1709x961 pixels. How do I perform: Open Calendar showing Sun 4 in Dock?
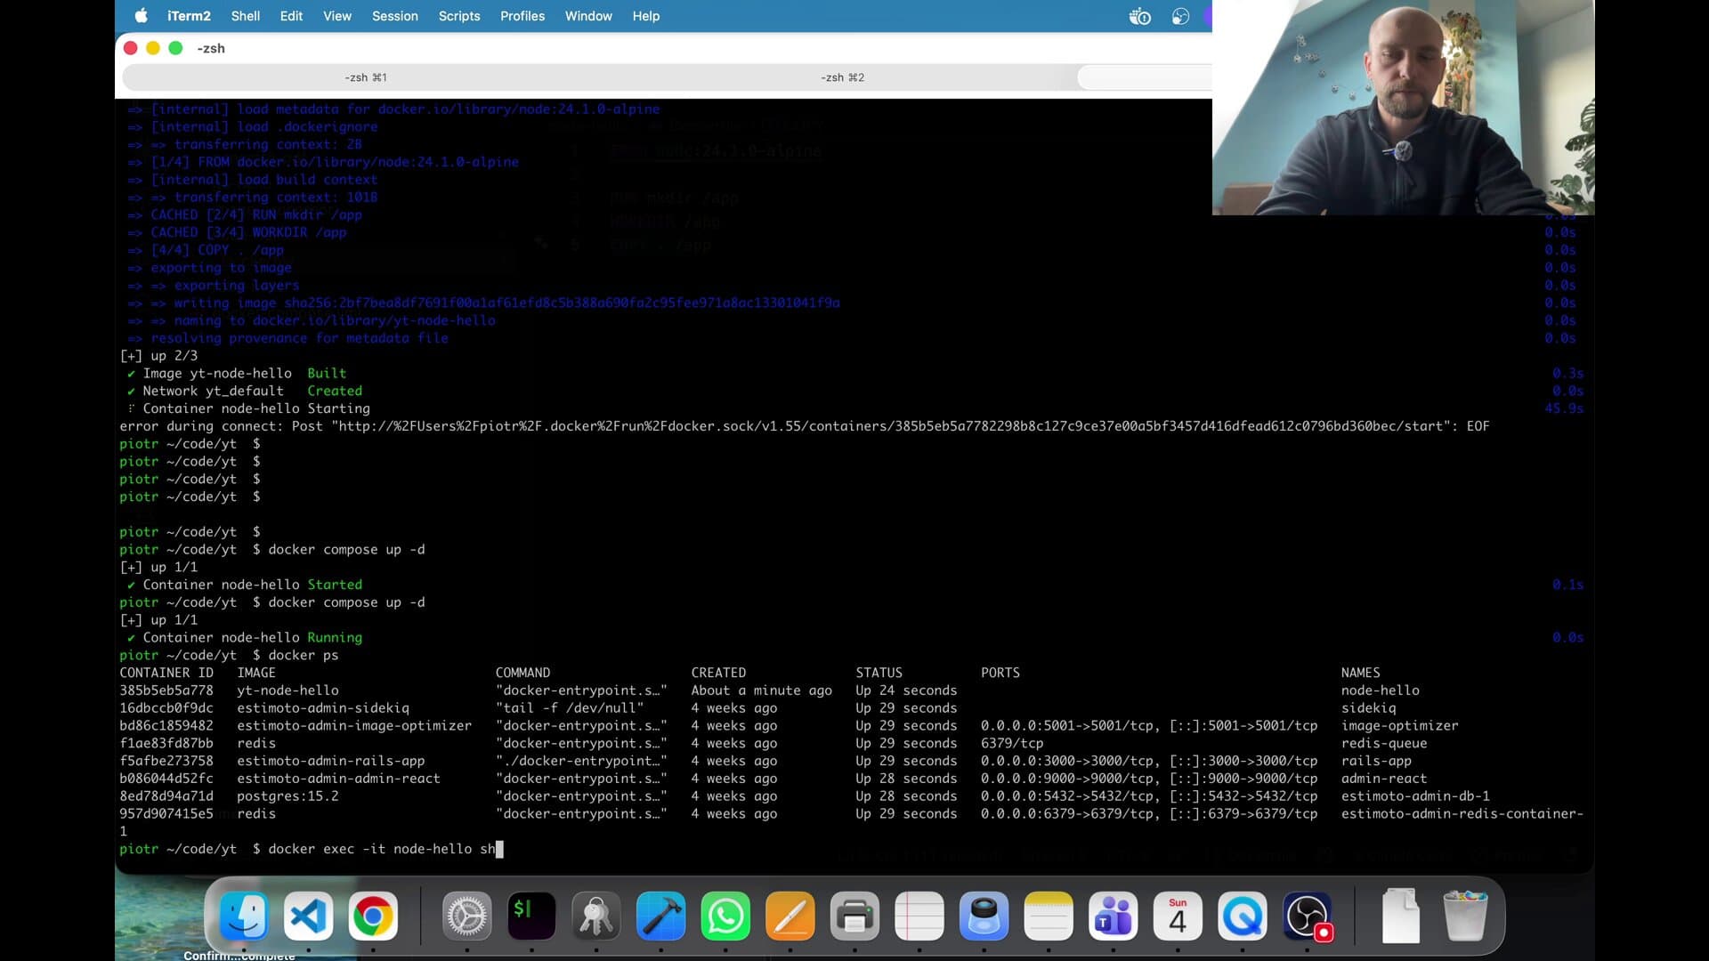1178,916
